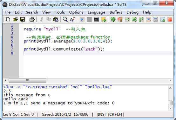Viewport: 176px width, 120px height.
Task: Click line number 7 in the margin
Action: click(12, 49)
